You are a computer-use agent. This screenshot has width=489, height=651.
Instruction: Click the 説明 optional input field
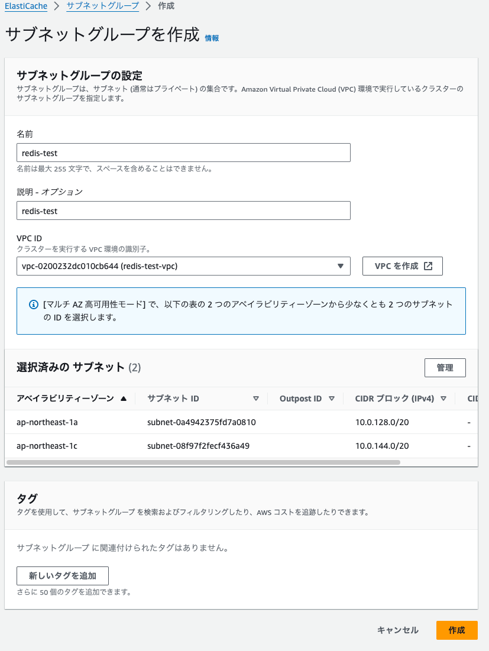(x=183, y=211)
